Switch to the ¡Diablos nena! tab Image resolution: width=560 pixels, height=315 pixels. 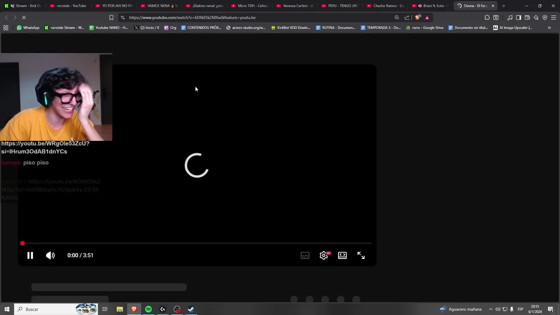(203, 6)
